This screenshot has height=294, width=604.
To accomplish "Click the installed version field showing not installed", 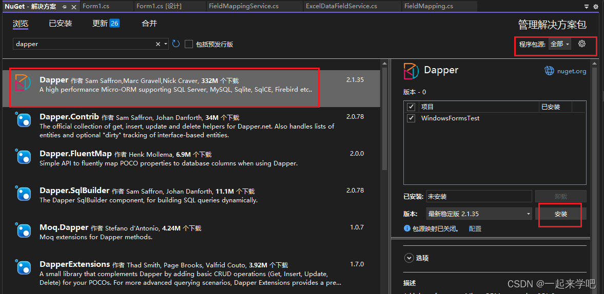I will coord(479,196).
